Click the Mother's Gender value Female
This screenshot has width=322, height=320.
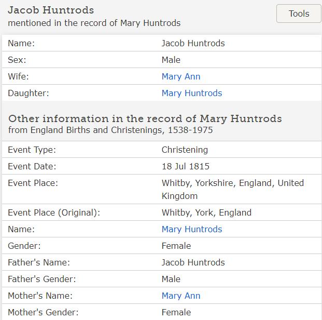tap(176, 312)
